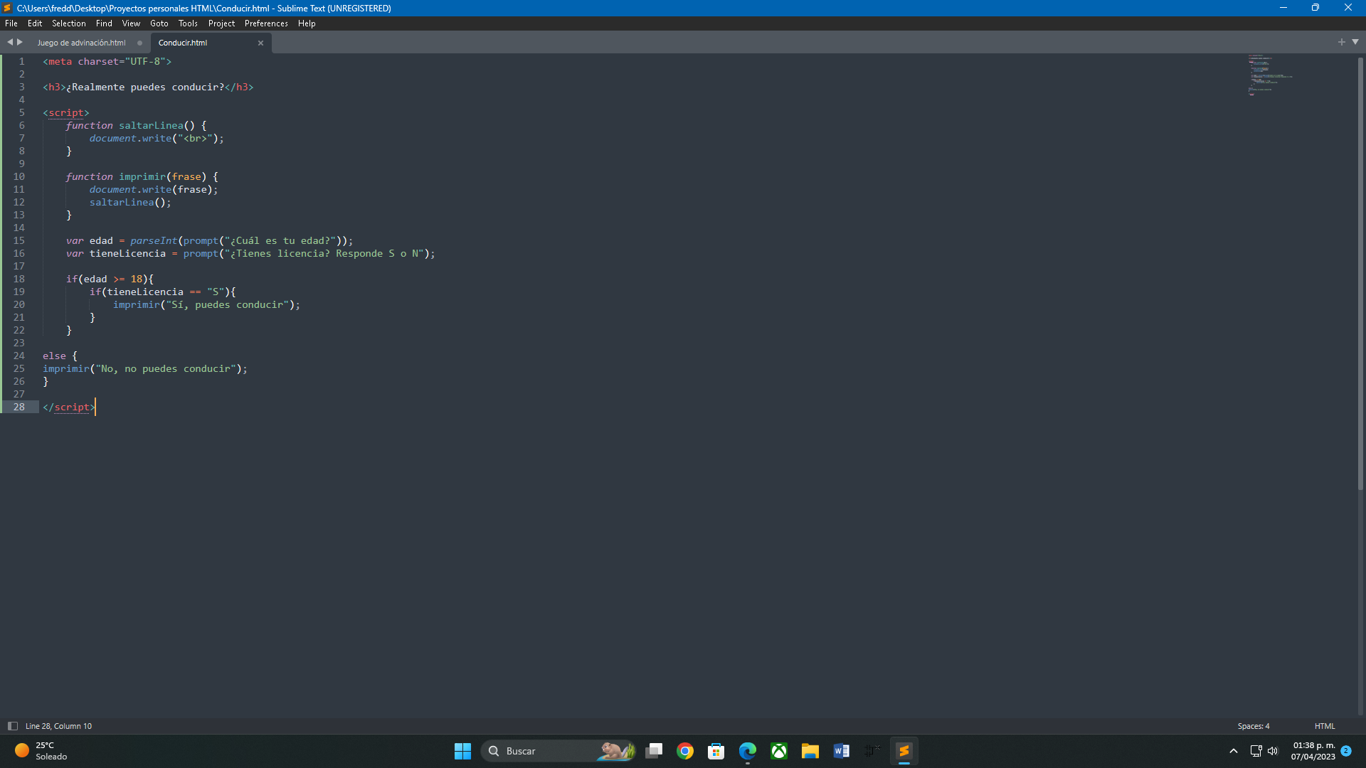Screen dimensions: 1366x768
Task: Open the Windows Start menu
Action: coord(462,751)
